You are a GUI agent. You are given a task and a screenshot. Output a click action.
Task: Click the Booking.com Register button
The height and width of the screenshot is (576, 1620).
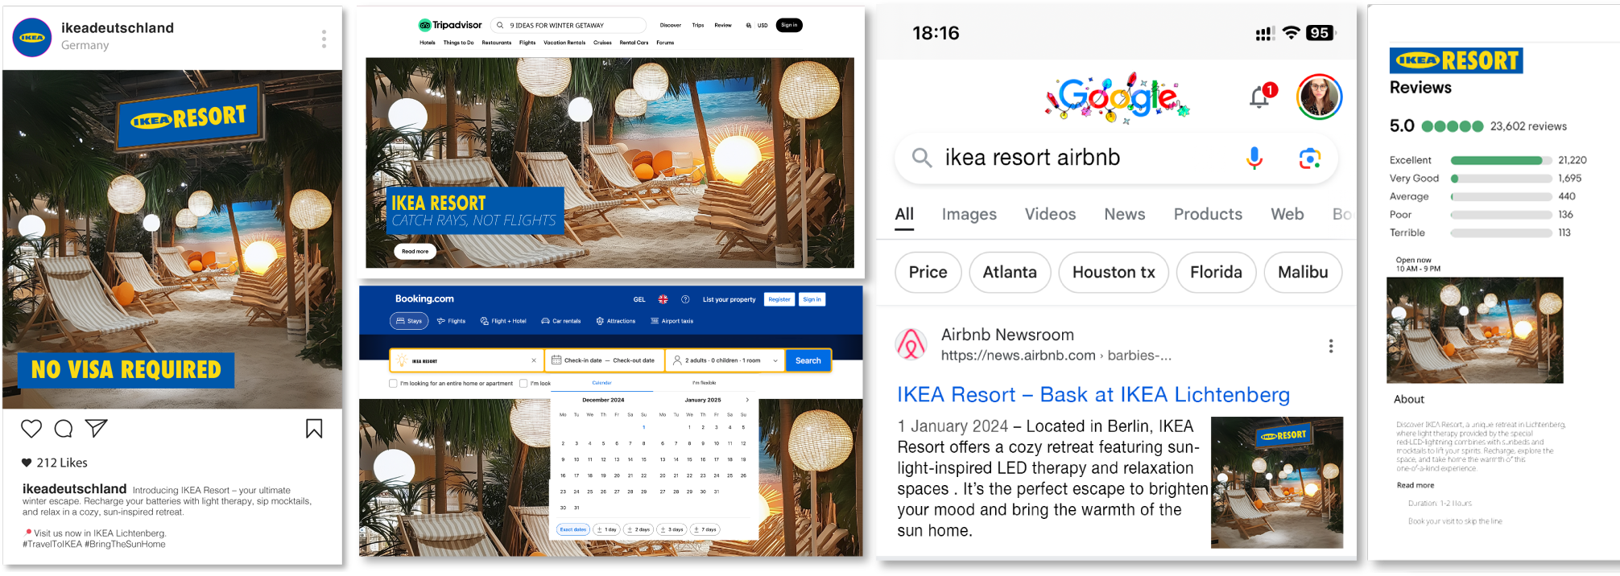779,299
